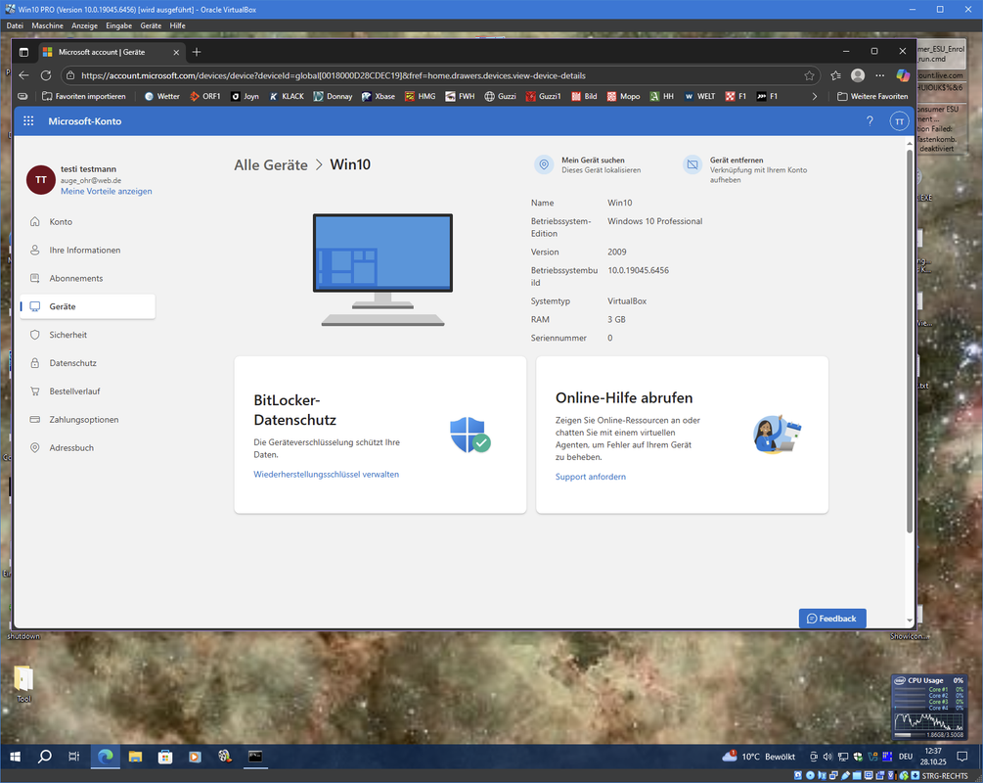
Task: Open the help question mark icon
Action: [x=870, y=121]
